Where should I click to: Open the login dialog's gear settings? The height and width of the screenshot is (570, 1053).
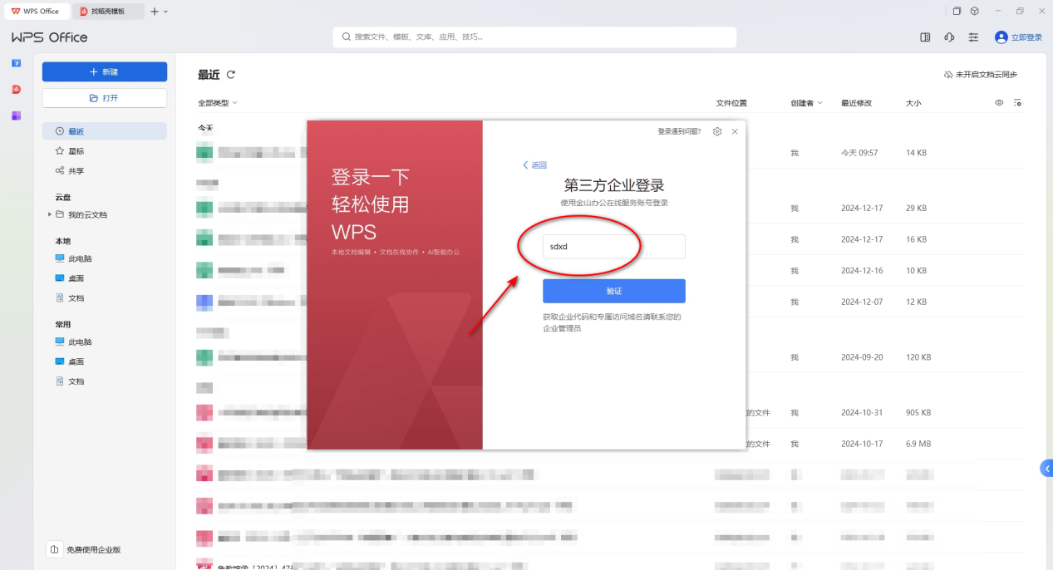(x=717, y=131)
